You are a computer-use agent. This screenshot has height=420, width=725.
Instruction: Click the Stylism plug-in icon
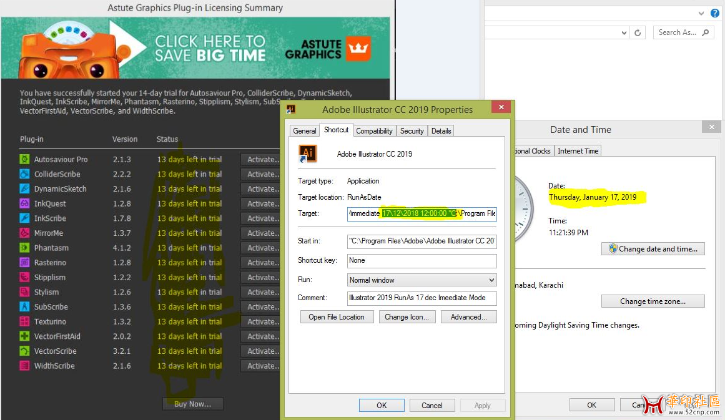(x=24, y=293)
